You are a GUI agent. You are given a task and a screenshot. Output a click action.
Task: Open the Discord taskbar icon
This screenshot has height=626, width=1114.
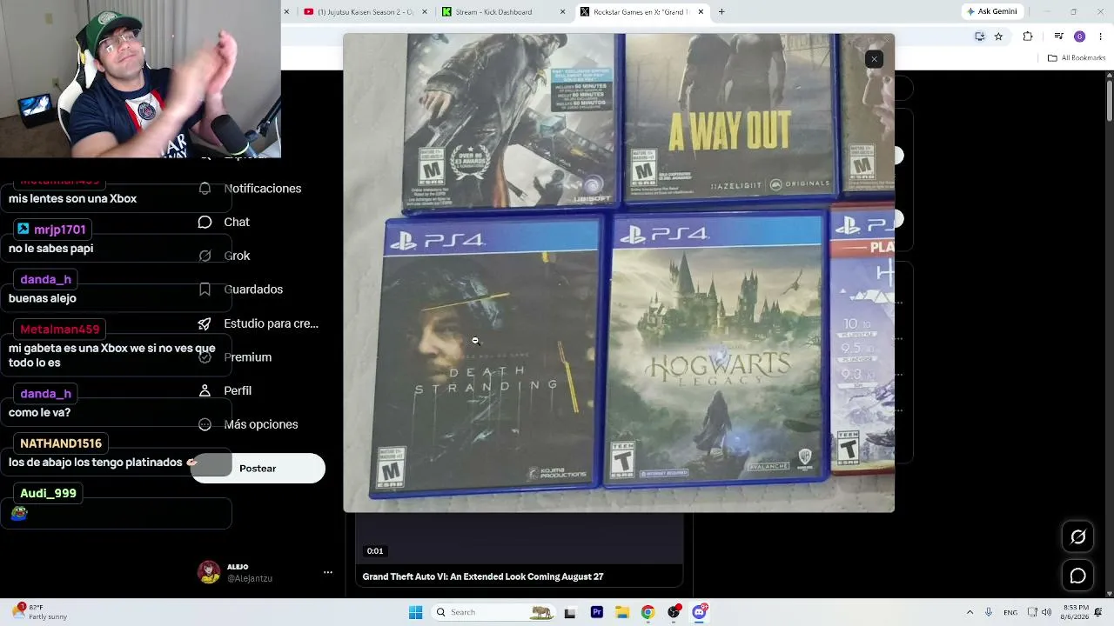(699, 612)
